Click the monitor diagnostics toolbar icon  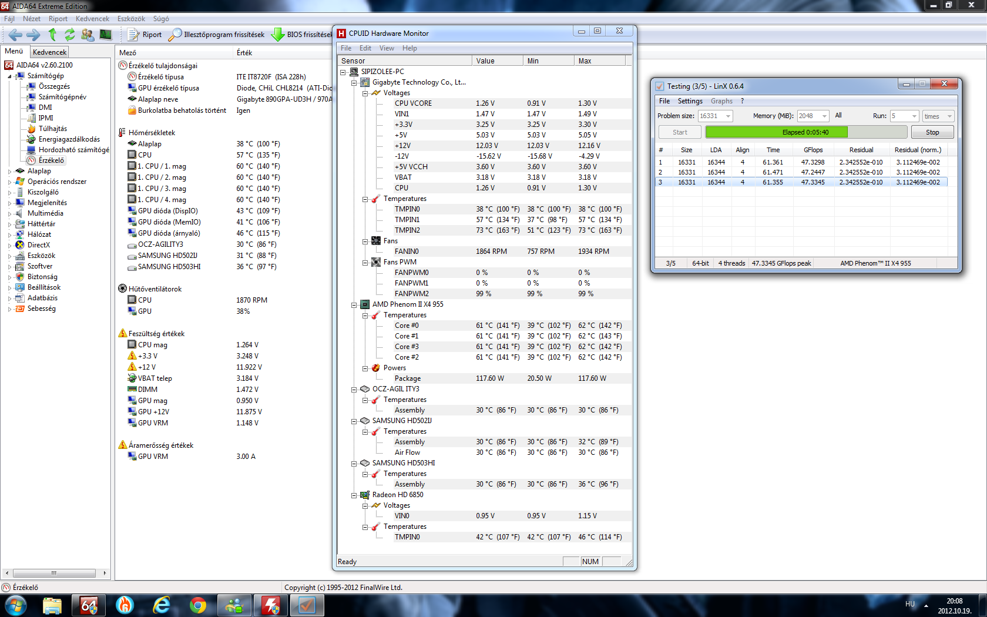coord(106,35)
